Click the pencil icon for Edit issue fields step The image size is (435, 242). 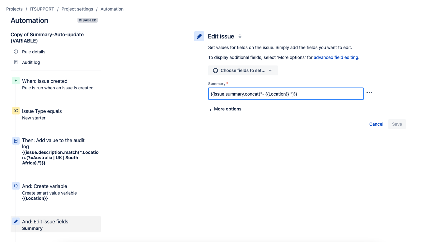[x=16, y=221]
